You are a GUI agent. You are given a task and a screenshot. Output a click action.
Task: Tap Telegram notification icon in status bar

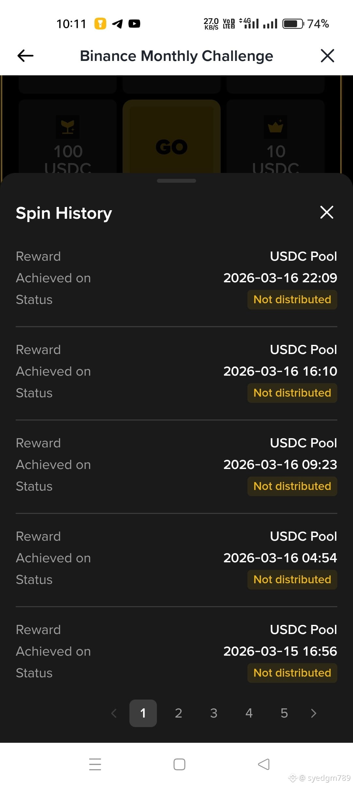click(x=117, y=24)
